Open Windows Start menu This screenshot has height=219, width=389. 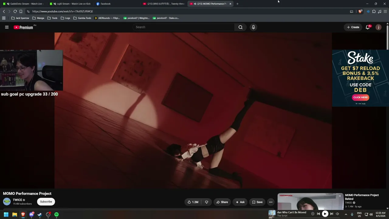click(x=6, y=214)
